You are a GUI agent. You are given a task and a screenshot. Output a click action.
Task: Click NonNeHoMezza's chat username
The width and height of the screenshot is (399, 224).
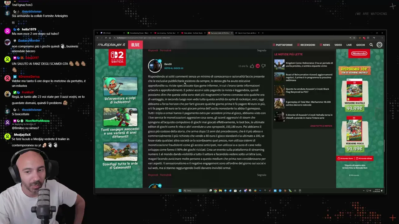pos(37,121)
